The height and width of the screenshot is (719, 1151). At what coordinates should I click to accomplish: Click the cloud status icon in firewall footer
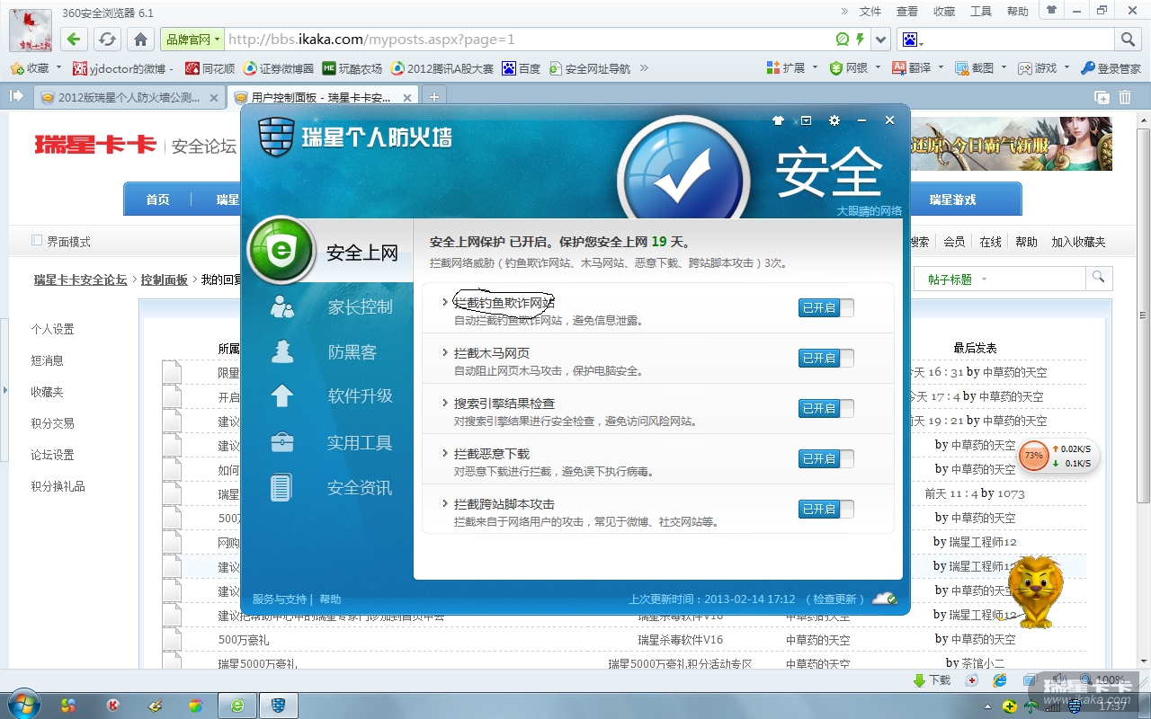coord(885,599)
